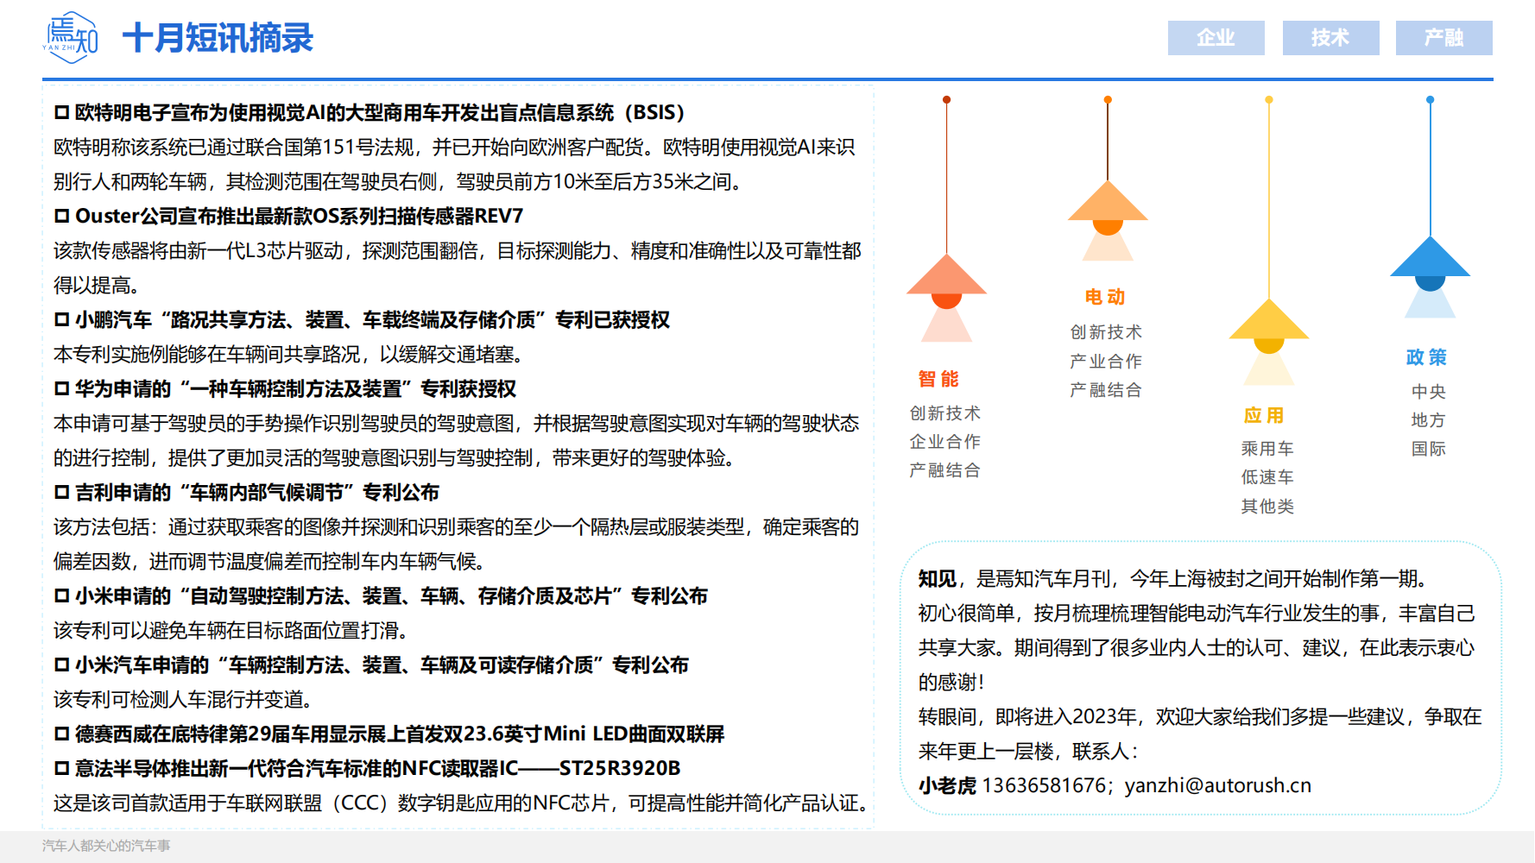This screenshot has height=863, width=1535.
Task: Click 中央 under 政策
Action: [x=1429, y=392]
